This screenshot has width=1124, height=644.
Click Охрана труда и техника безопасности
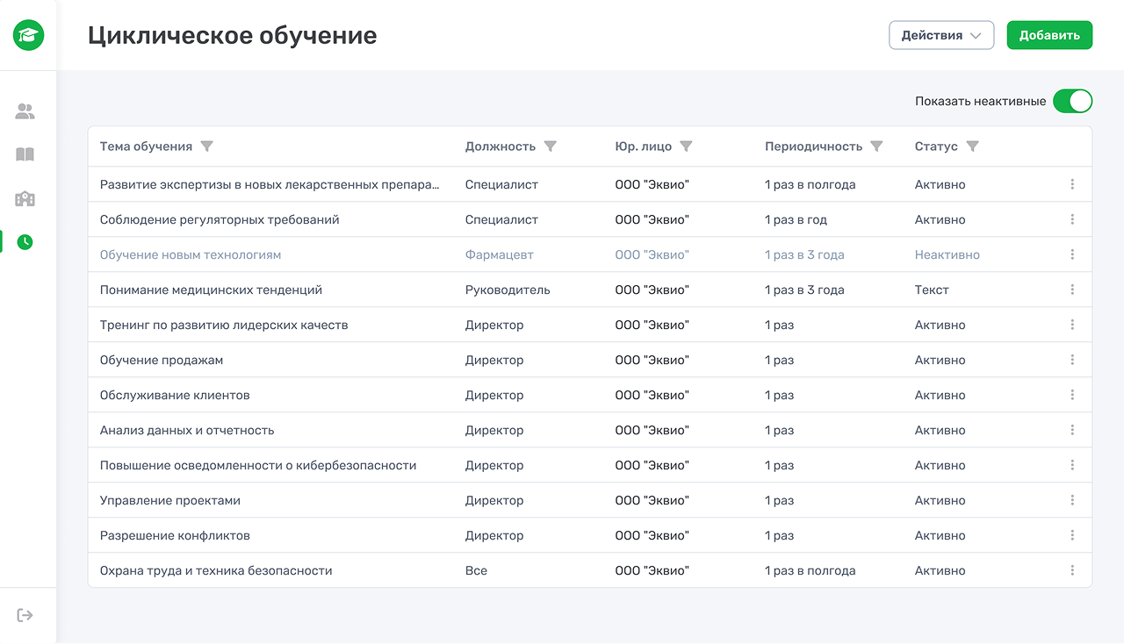tap(216, 570)
